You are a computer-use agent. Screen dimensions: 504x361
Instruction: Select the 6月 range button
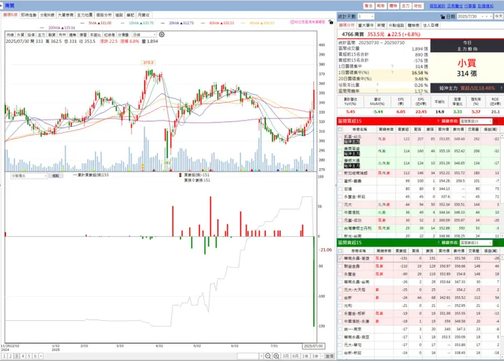(x=296, y=356)
